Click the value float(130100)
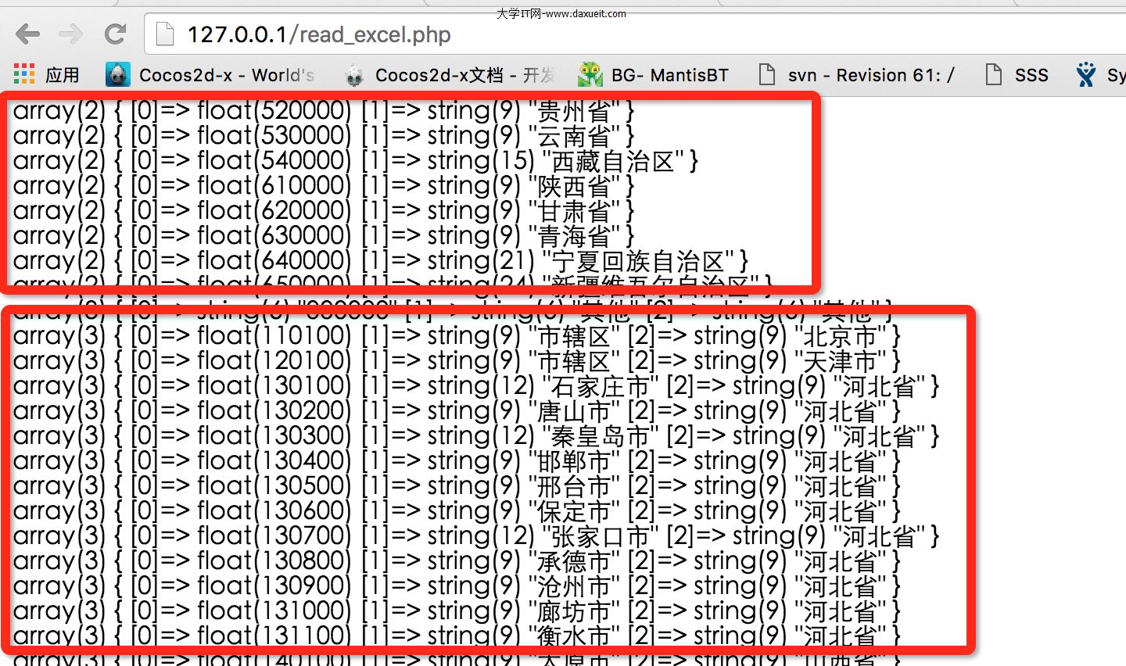The image size is (1126, 666). pyautogui.click(x=274, y=385)
